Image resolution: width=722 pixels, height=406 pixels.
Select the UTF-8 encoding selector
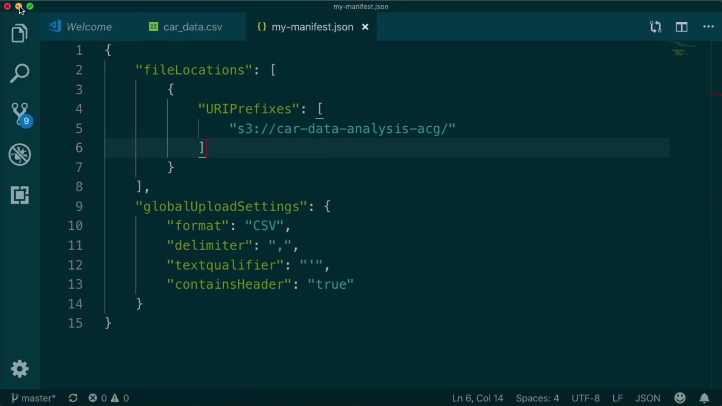[x=585, y=398]
